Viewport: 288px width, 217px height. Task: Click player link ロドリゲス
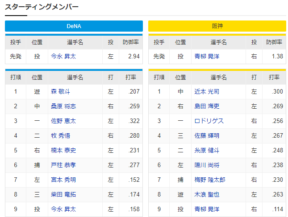click(209, 121)
